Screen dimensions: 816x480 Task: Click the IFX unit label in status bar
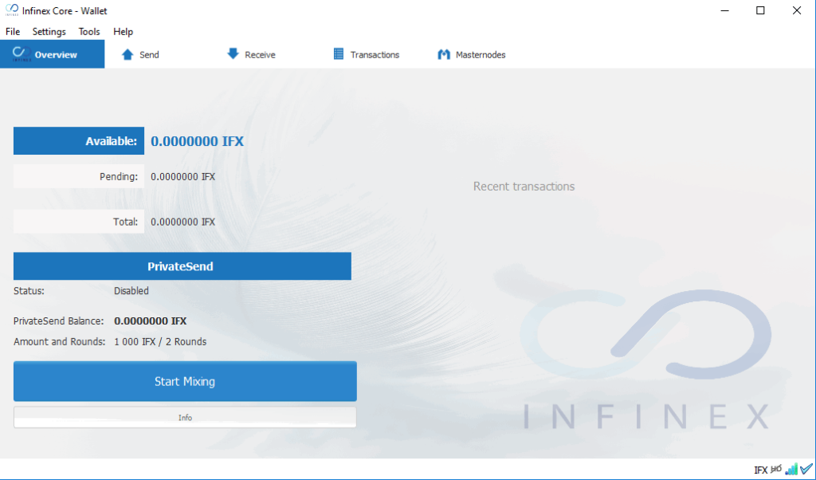point(761,469)
